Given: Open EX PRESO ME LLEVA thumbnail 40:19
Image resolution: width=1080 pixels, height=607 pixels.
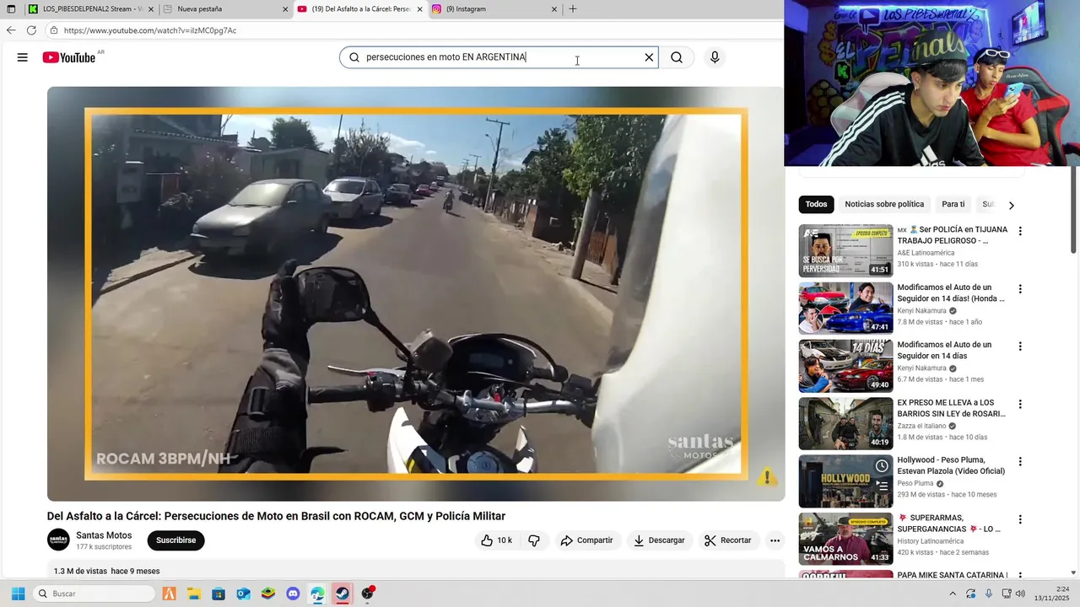Looking at the screenshot, I should pyautogui.click(x=845, y=423).
